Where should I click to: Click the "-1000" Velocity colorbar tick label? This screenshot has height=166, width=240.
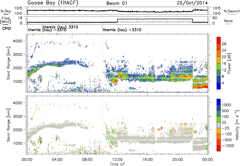pos(228,146)
